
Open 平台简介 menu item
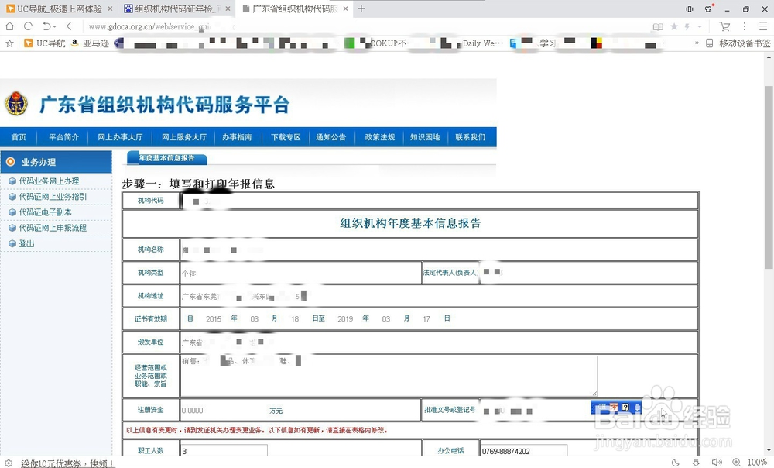(63, 137)
